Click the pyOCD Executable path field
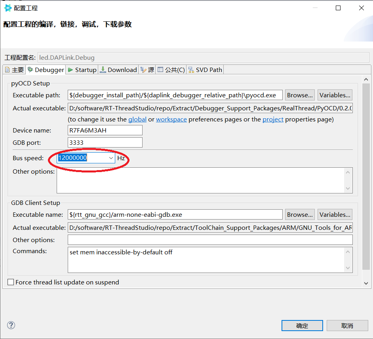Screen dimensions: 373x339 [x=175, y=95]
